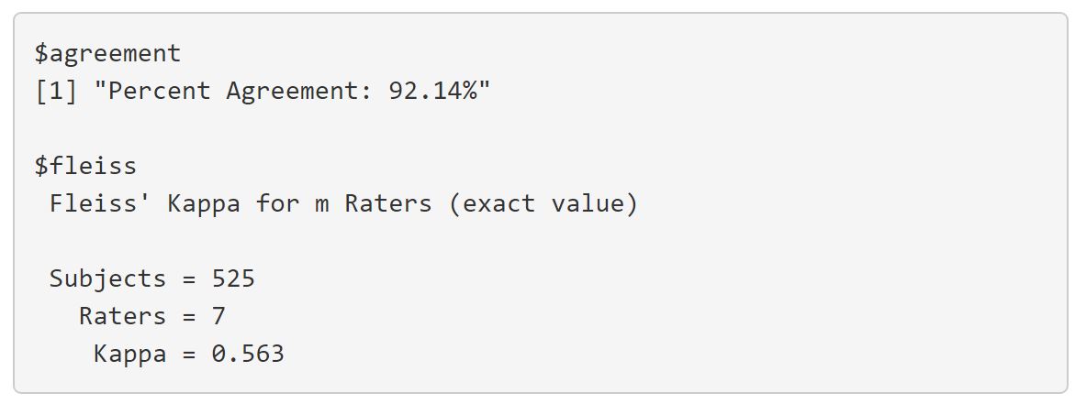Click "Kappa" in the Fleiss heading line

[x=203, y=203]
